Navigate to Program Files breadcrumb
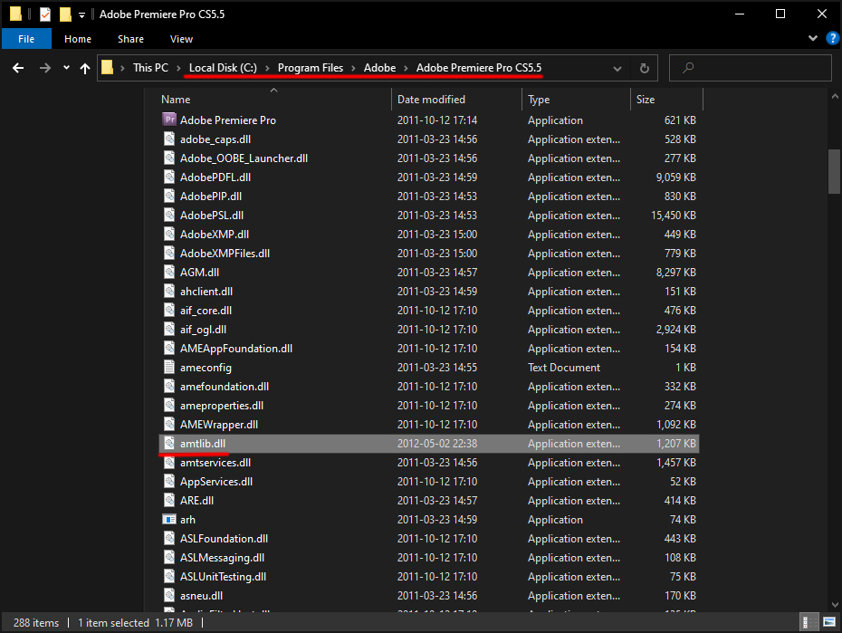842x633 pixels. [311, 68]
